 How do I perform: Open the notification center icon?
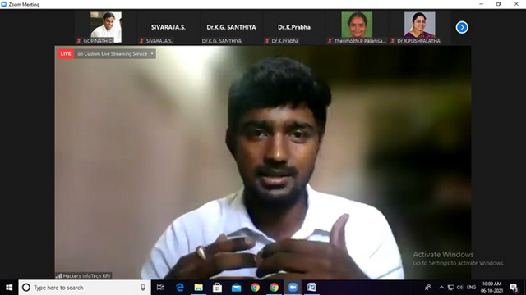tap(514, 288)
